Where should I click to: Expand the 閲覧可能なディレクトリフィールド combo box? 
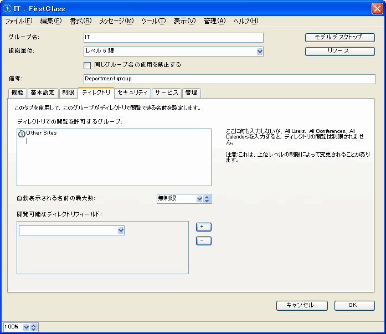coord(121,230)
